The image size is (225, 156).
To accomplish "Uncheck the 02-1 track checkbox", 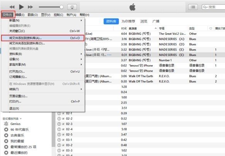I will click(63, 113).
